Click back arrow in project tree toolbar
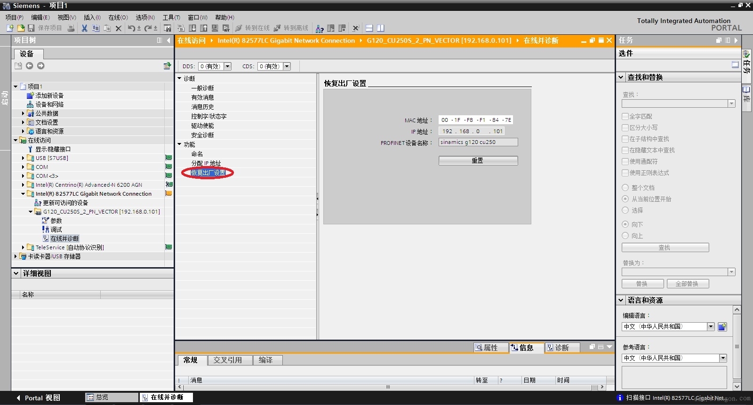Image resolution: width=753 pixels, height=405 pixels. 29,66
